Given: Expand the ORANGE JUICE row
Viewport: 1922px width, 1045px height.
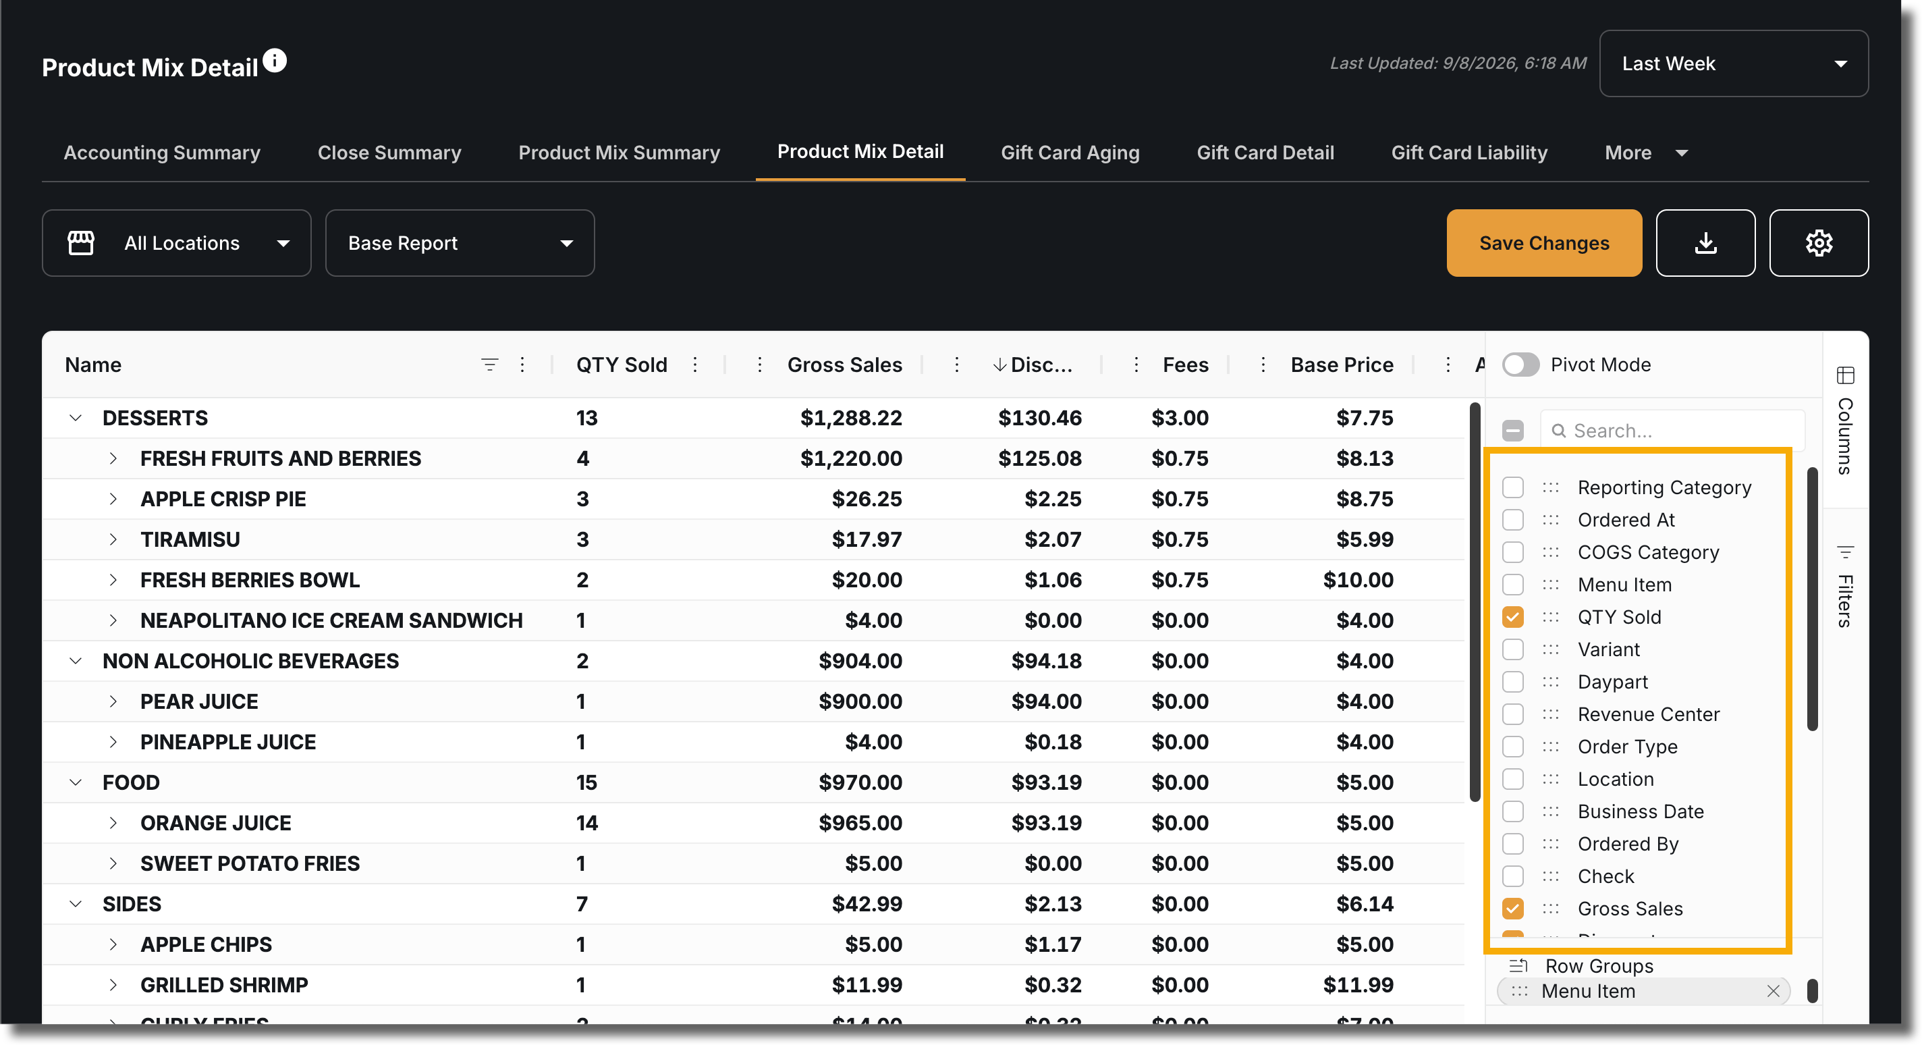Looking at the screenshot, I should (113, 822).
